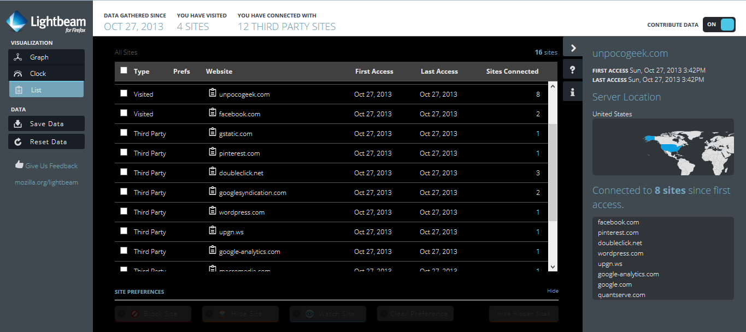Check the googlesyndication.com row checkbox
Viewport: 746px width, 332px height.
pos(124,192)
